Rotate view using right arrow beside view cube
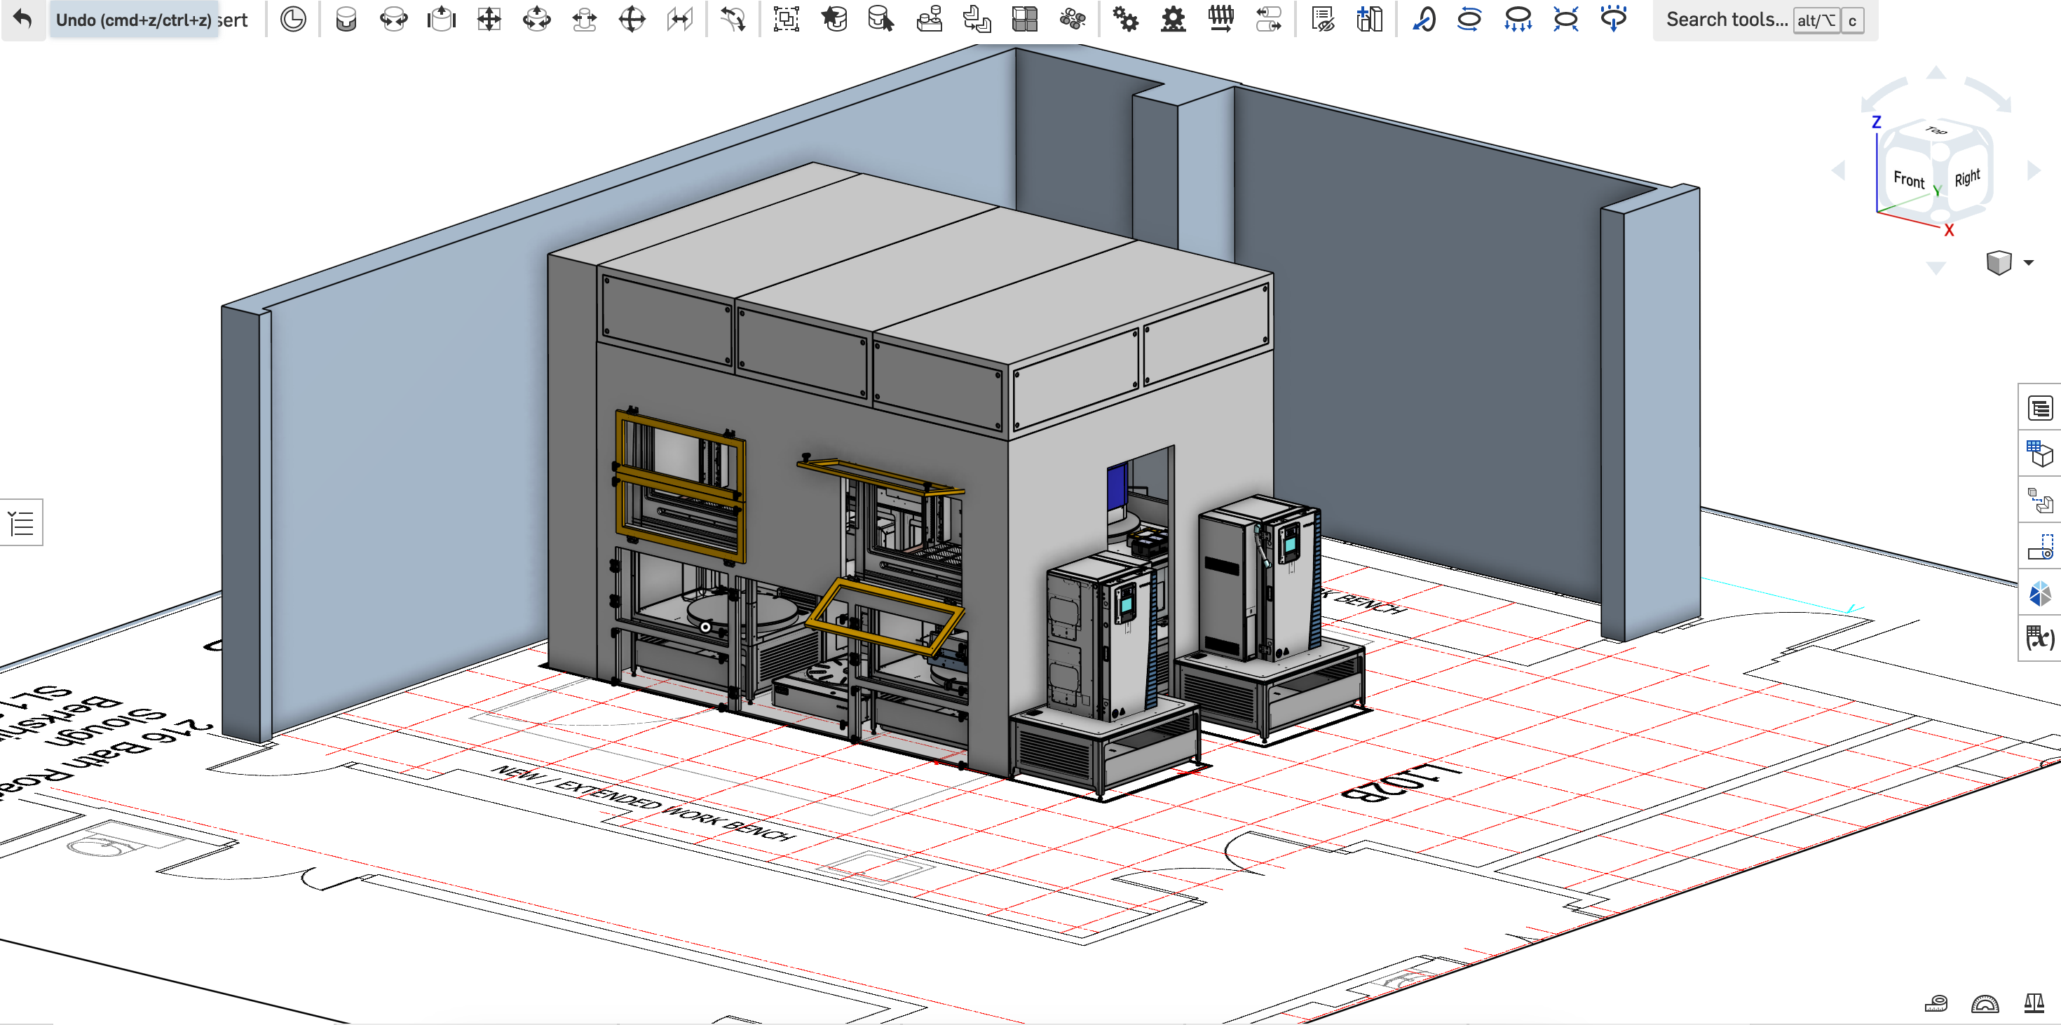The height and width of the screenshot is (1025, 2061). click(x=2033, y=170)
